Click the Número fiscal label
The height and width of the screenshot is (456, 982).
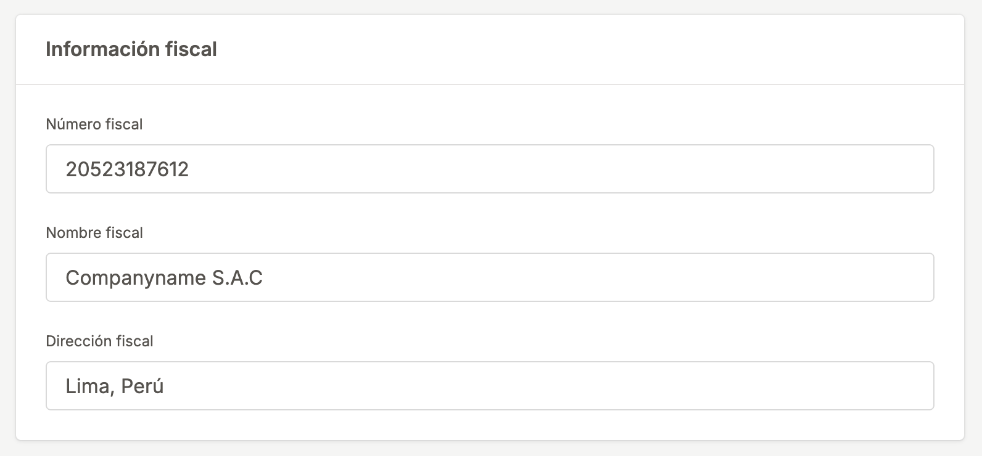[94, 124]
